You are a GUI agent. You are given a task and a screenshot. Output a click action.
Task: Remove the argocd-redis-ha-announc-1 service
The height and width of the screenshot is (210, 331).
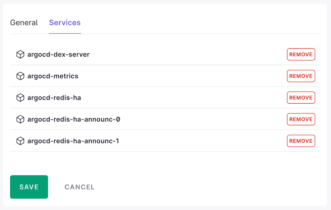[301, 141]
